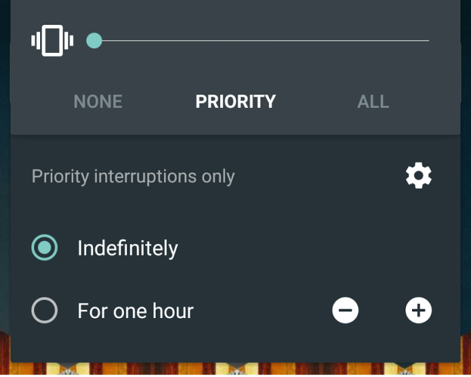Screen dimensions: 471x377
Task: Select the Indefinitely radio button
Action: click(45, 248)
